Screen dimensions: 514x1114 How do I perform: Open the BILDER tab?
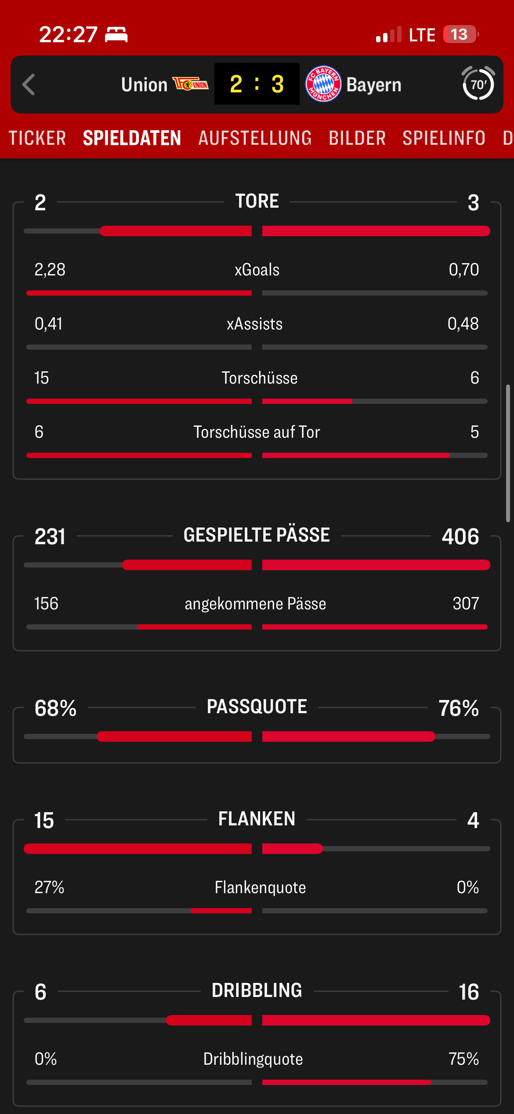357,138
